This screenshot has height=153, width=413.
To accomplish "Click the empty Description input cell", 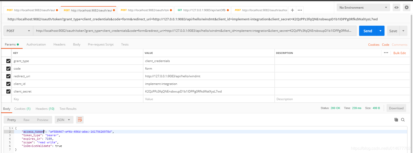I will tap(342, 99).
